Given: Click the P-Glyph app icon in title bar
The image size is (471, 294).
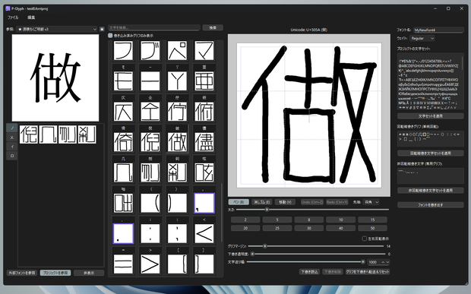Looking at the screenshot, I should pyautogui.click(x=8, y=8).
